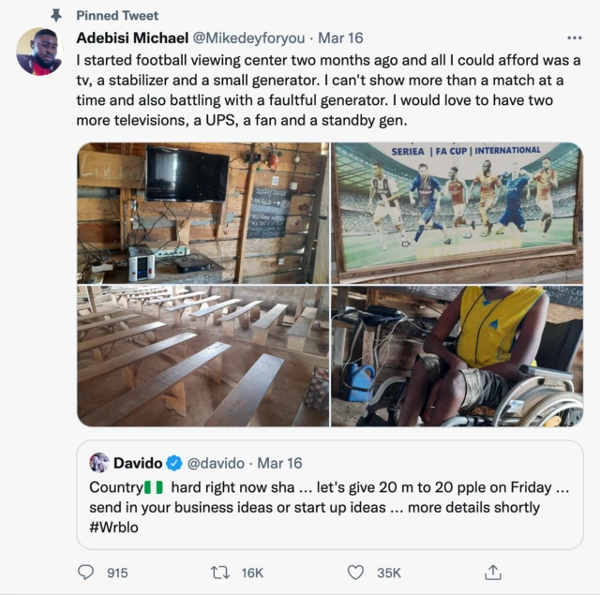View the football players banner photo
This screenshot has height=595, width=600.
[x=457, y=213]
